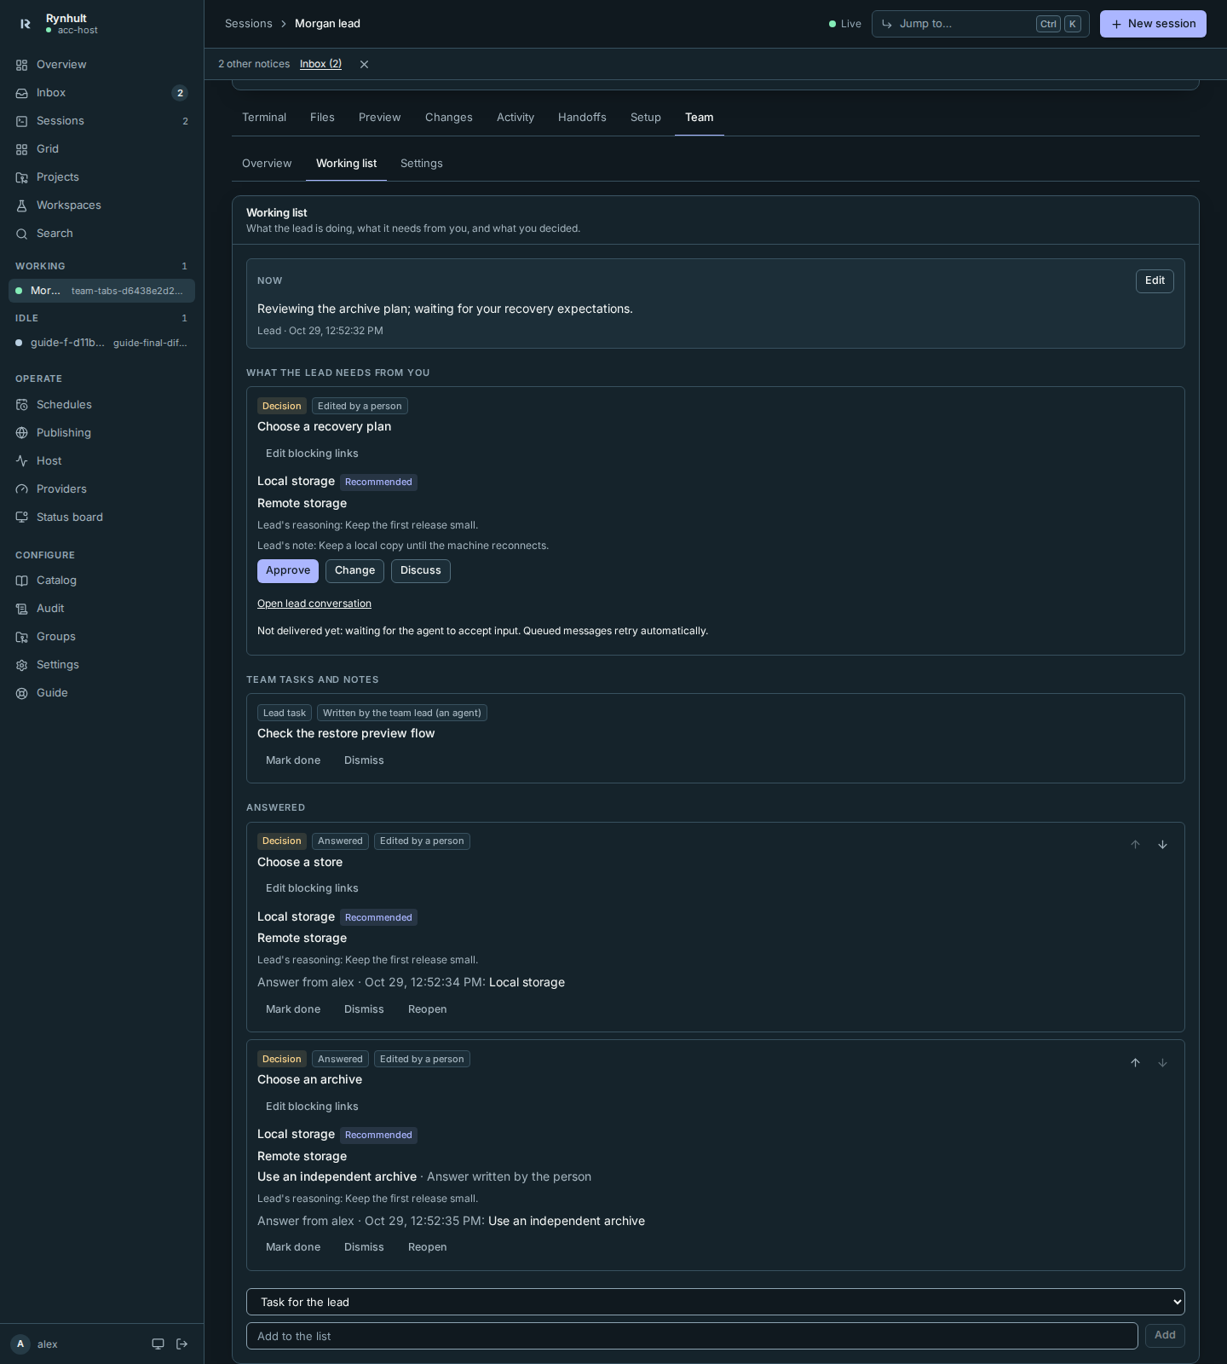Click the New session button
Viewport: 1227px width, 1364px height.
(x=1153, y=24)
